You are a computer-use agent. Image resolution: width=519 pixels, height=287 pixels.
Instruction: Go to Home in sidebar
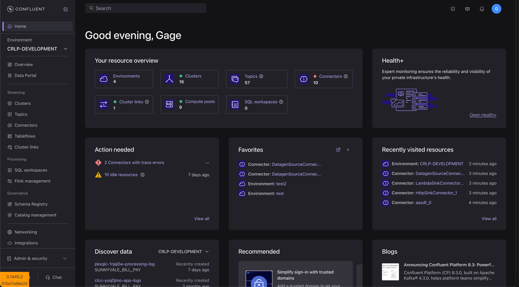[x=38, y=26]
